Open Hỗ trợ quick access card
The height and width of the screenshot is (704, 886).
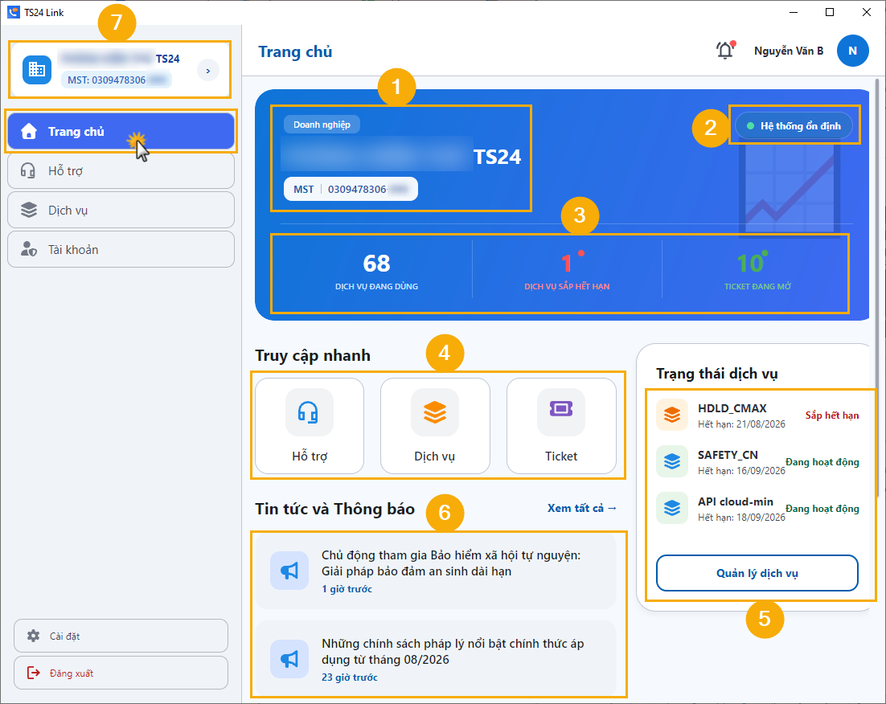310,426
